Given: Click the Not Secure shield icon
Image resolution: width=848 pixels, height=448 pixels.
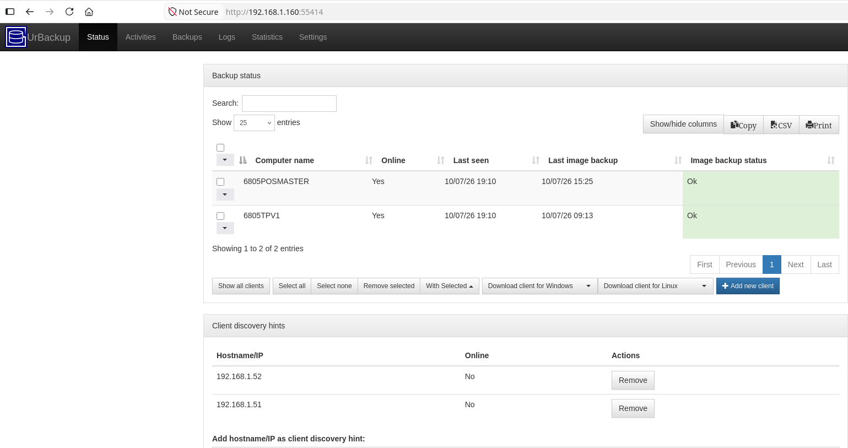Looking at the screenshot, I should pyautogui.click(x=172, y=12).
